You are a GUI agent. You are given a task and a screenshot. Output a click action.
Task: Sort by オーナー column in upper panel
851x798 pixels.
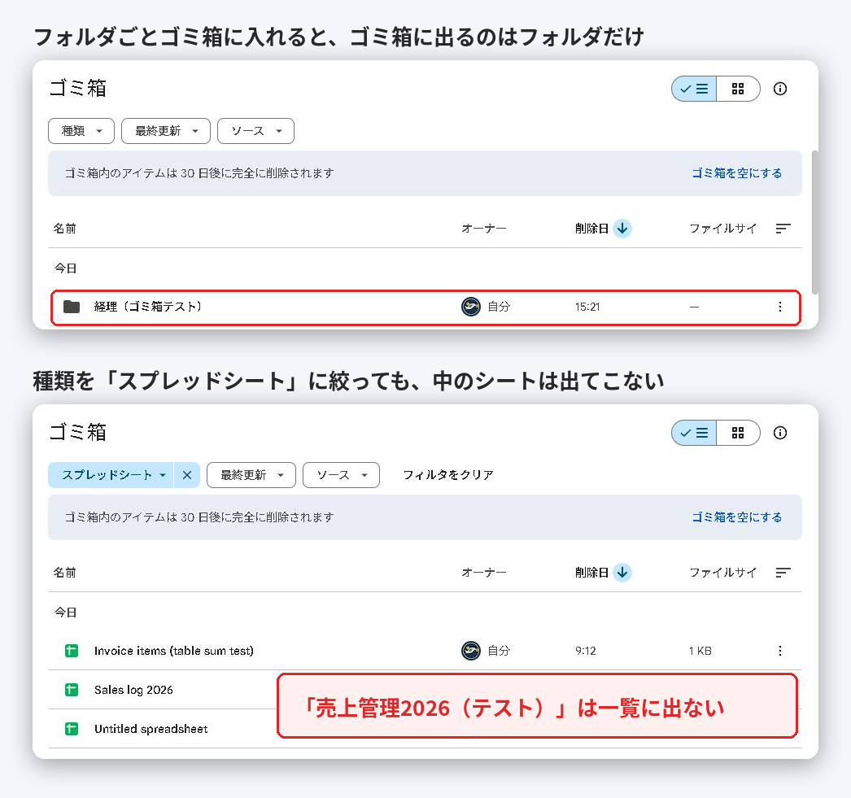pyautogui.click(x=483, y=229)
